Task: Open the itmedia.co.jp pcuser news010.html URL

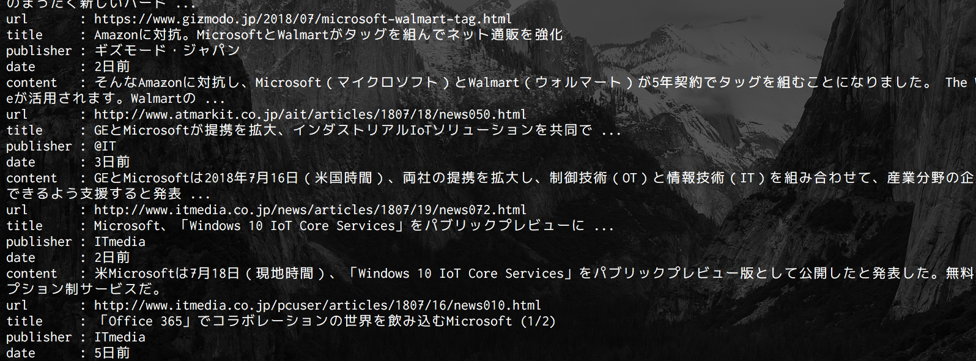Action: 317,305
